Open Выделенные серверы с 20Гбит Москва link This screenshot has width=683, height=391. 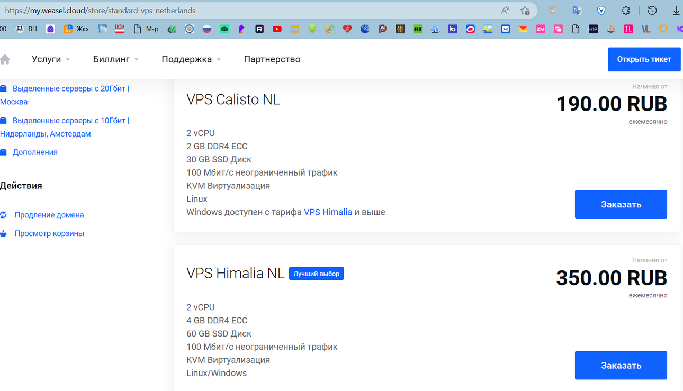[65, 95]
